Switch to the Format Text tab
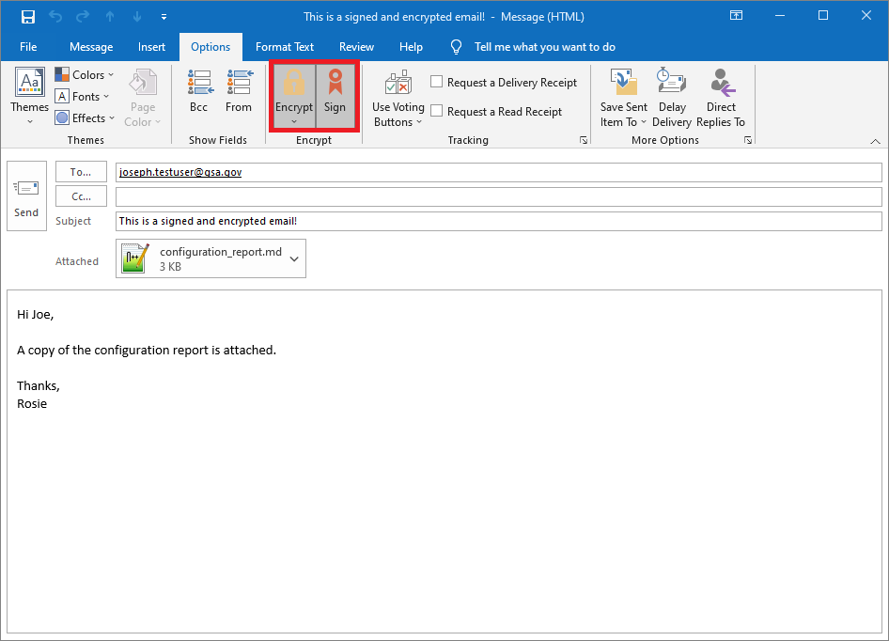Image resolution: width=889 pixels, height=641 pixels. pyautogui.click(x=284, y=46)
